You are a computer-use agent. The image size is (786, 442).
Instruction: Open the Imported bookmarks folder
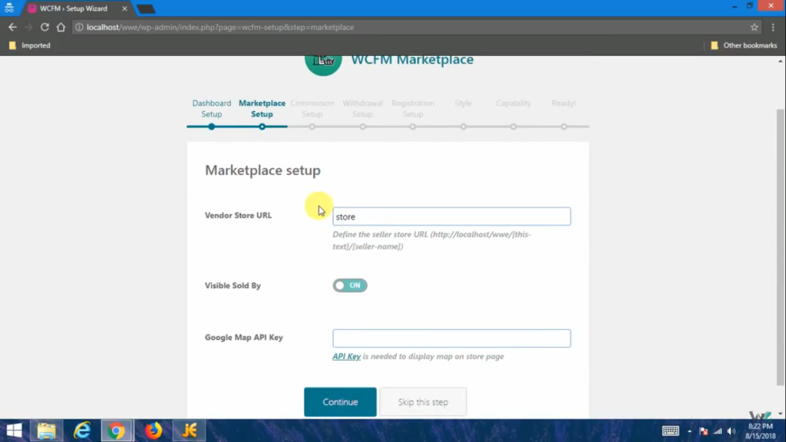point(30,45)
